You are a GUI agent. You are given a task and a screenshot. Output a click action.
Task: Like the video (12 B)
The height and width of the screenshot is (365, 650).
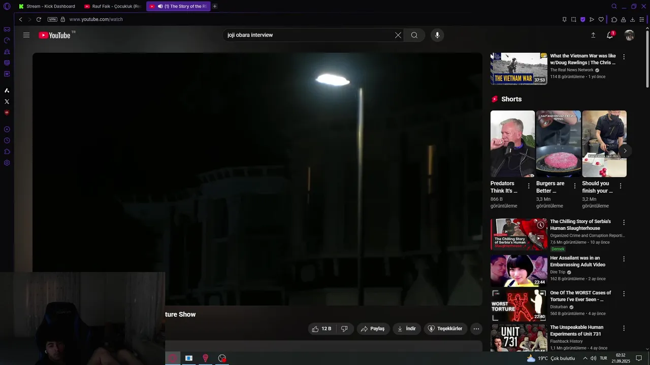(x=321, y=328)
